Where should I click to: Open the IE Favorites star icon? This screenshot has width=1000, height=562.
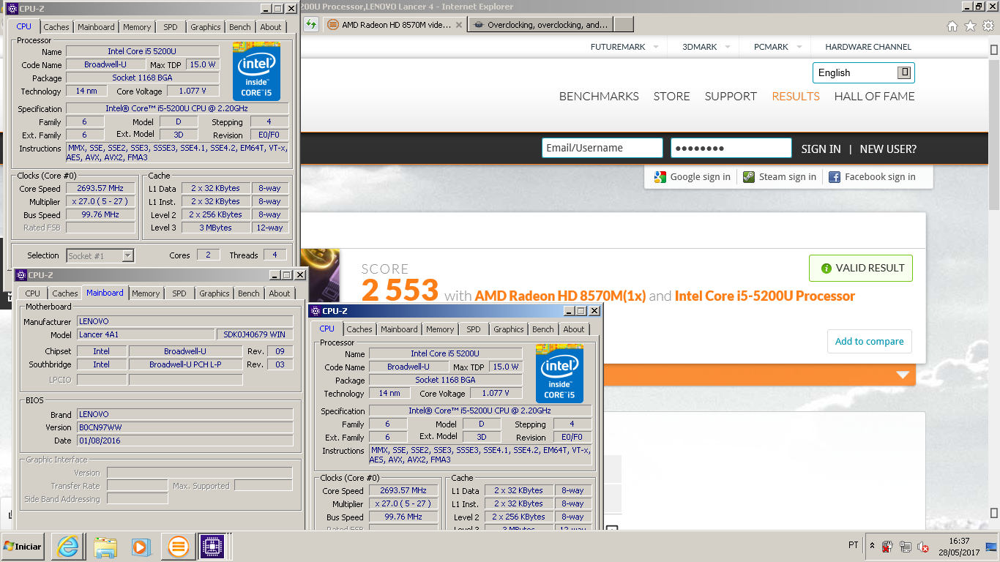pos(970,26)
